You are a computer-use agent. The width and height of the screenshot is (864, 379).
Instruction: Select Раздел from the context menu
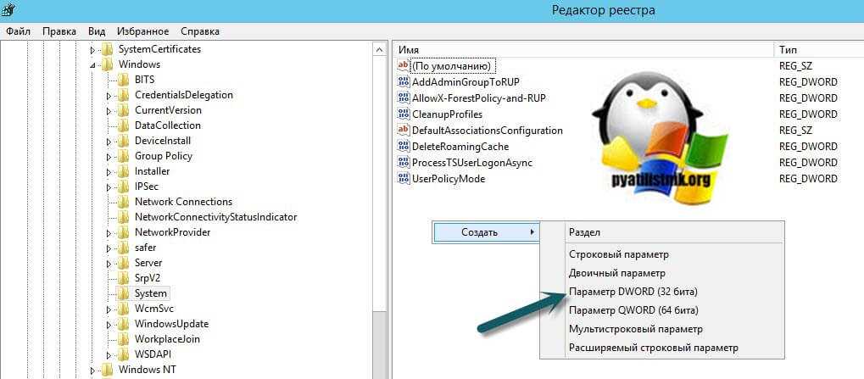click(x=584, y=231)
